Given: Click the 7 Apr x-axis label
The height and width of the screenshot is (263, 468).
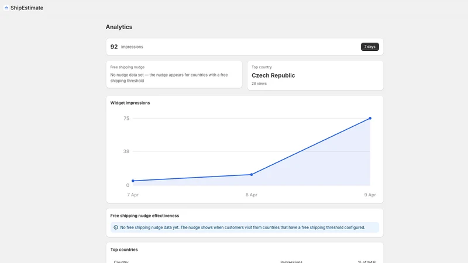Looking at the screenshot, I should (x=133, y=195).
